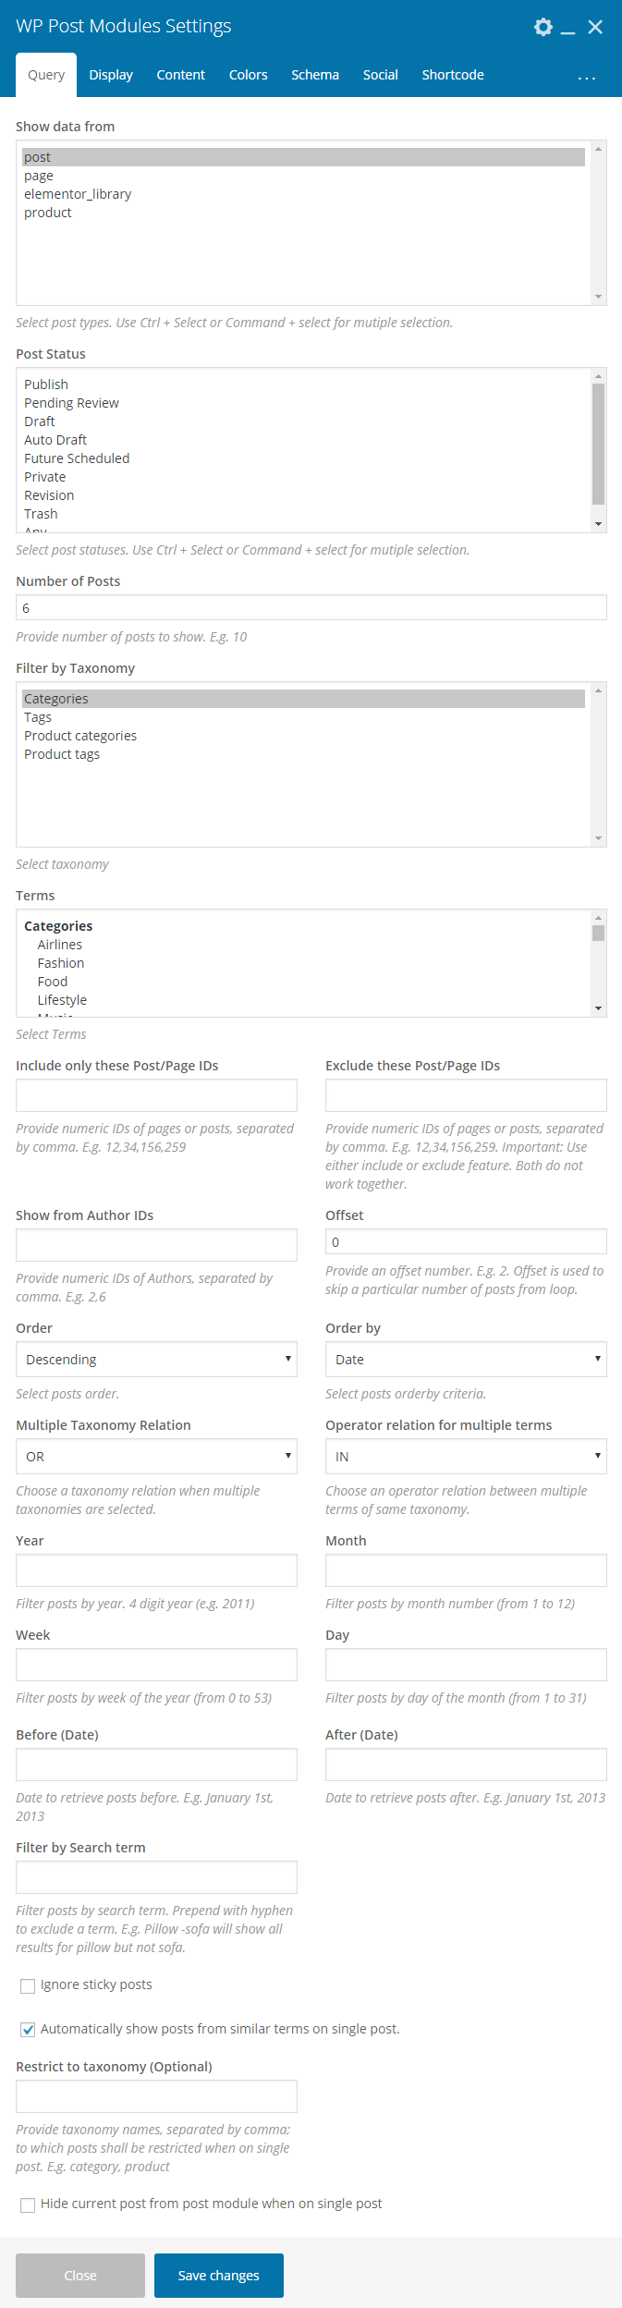
Task: Open the settings gear icon
Action: [x=543, y=27]
